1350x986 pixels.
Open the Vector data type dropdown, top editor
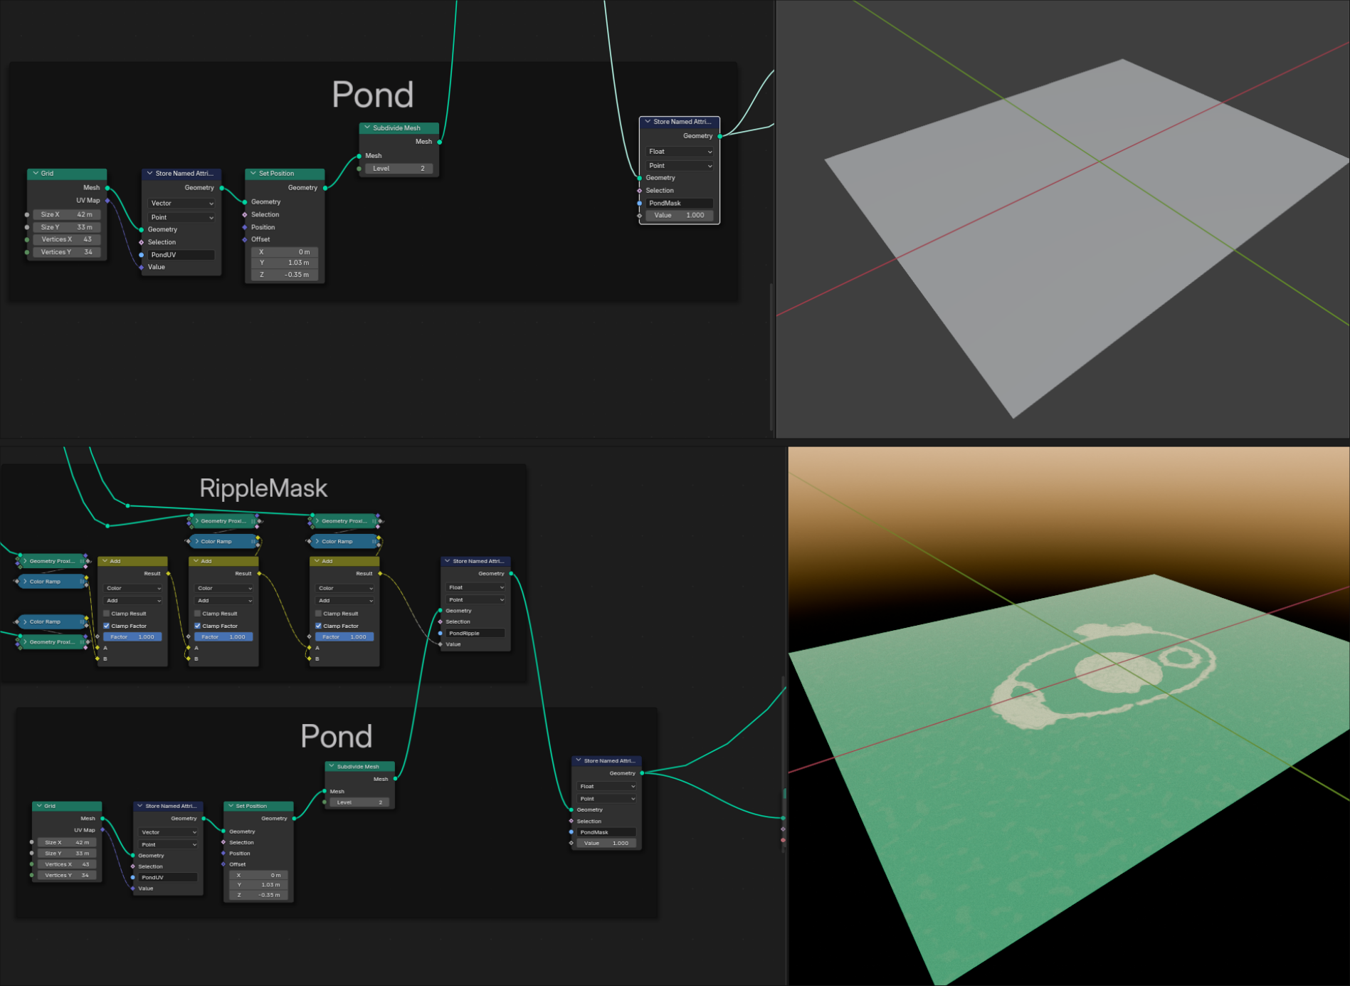(x=181, y=203)
